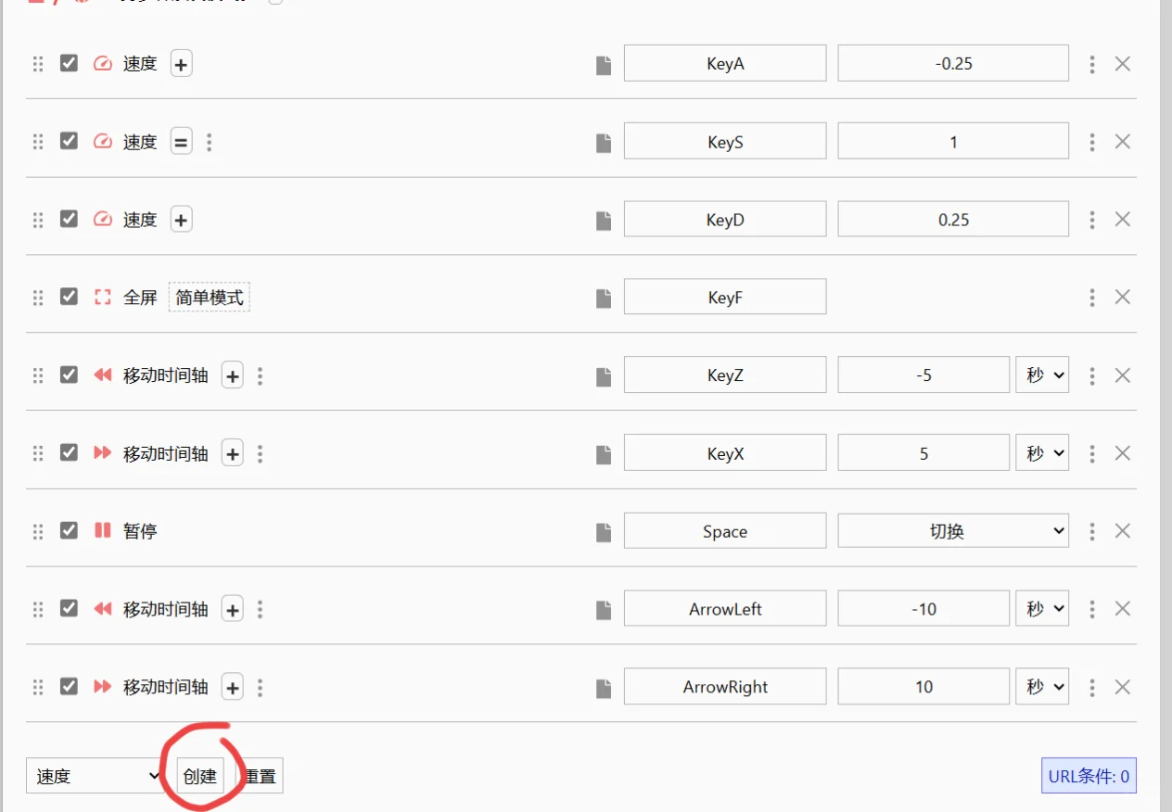This screenshot has width=1172, height=812.
Task: Open the 秒 unit dropdown in KeyX row
Action: 1042,453
